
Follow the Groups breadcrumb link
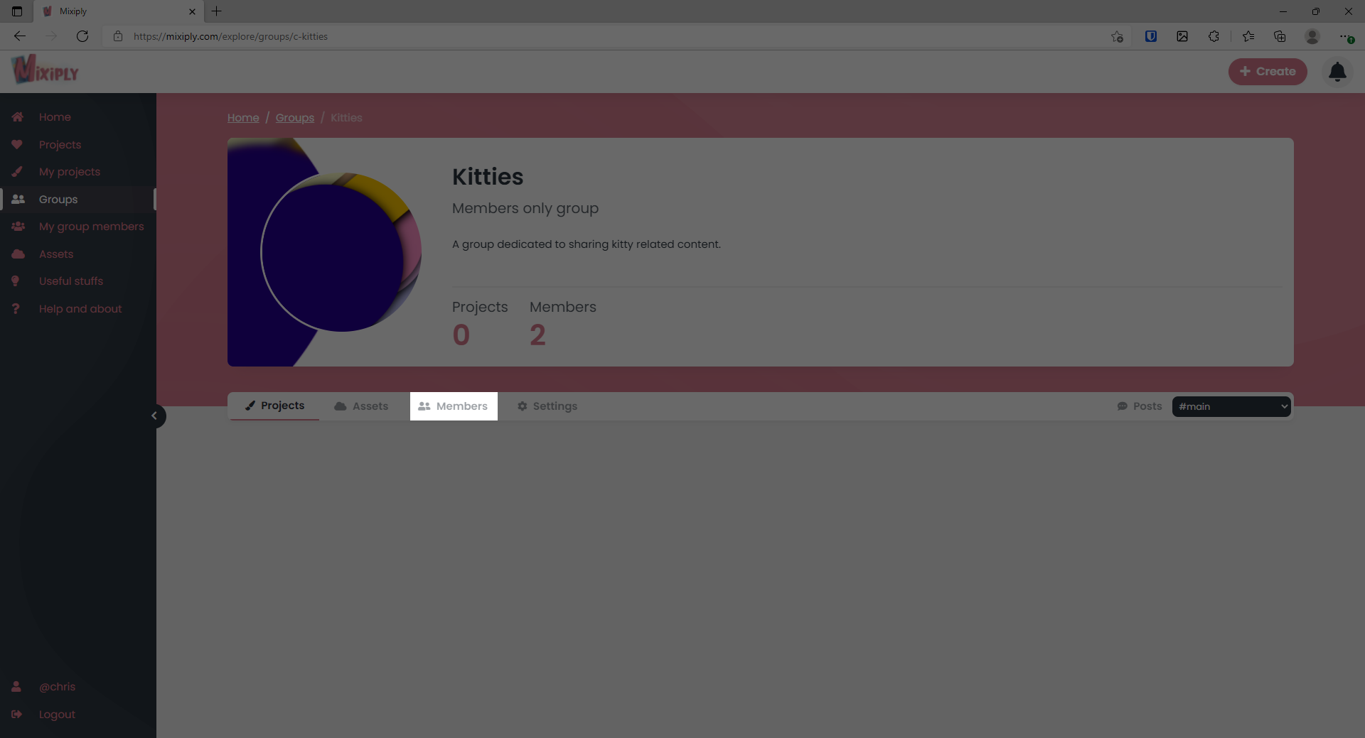coord(295,118)
